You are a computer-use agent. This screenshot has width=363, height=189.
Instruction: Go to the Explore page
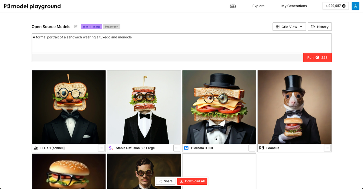point(258,6)
